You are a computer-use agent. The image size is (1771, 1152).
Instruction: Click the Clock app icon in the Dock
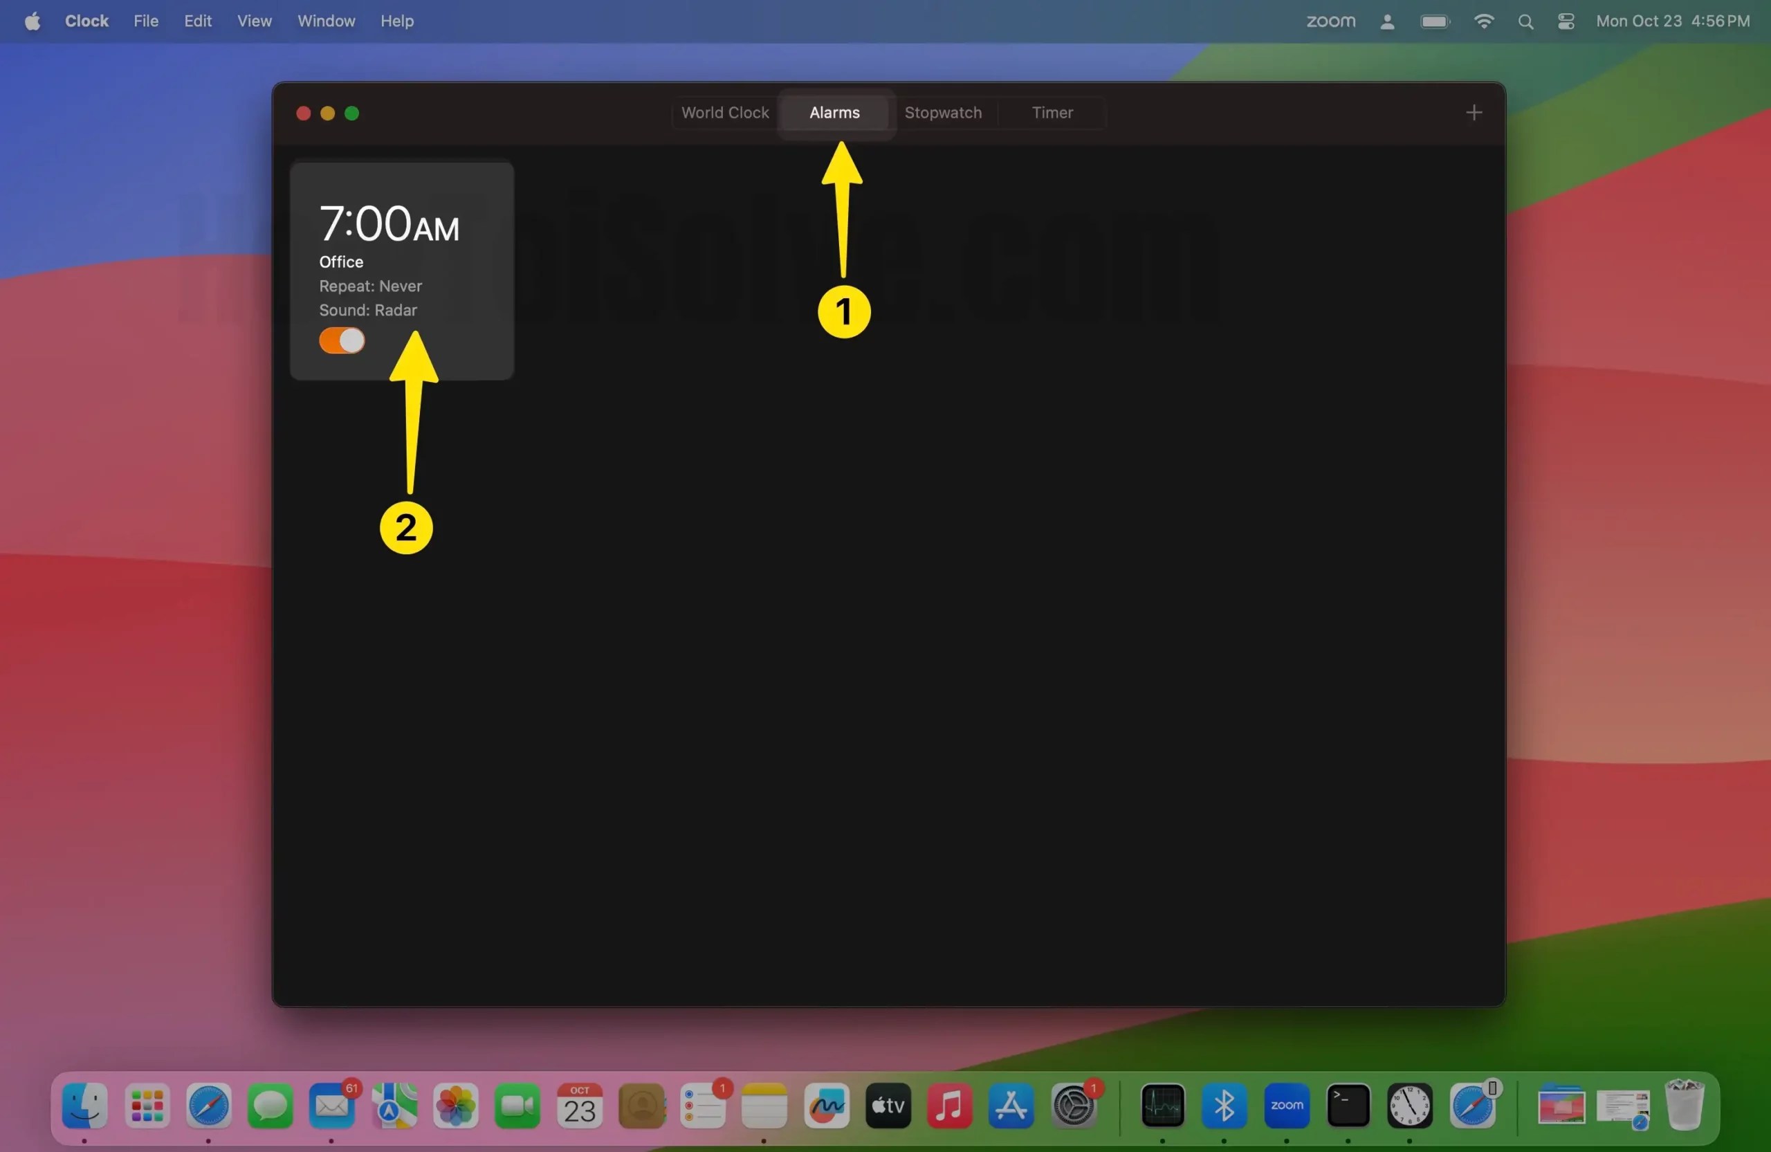pos(1410,1106)
